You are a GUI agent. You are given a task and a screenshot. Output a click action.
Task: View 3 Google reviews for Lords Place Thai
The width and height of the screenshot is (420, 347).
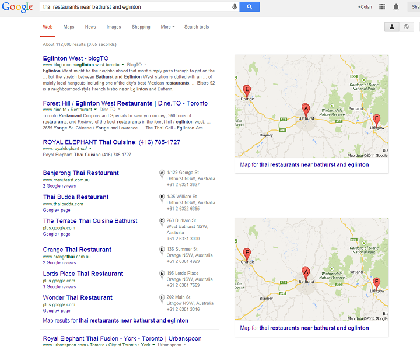tap(60, 287)
